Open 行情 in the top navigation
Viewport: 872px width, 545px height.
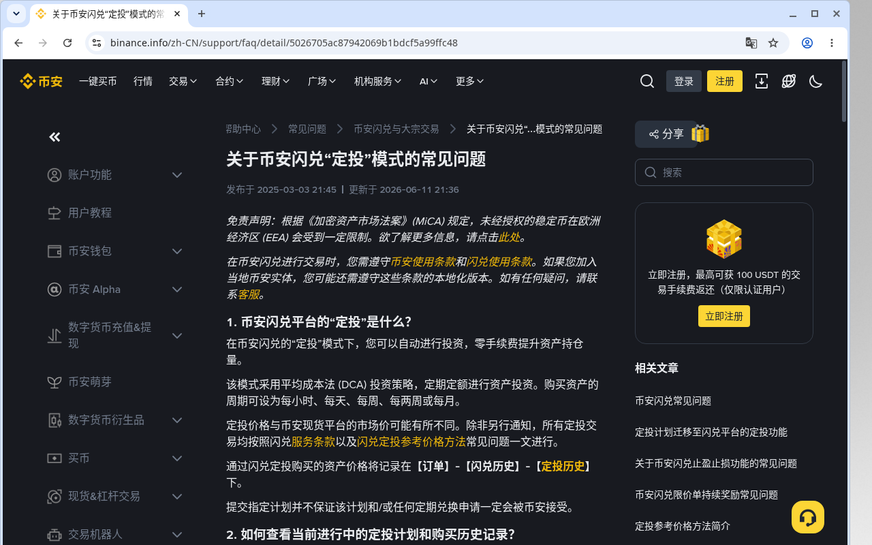pyautogui.click(x=143, y=81)
